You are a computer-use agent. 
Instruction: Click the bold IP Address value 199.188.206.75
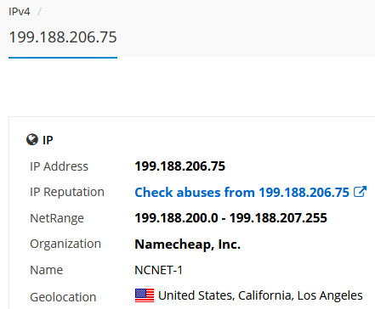pos(180,166)
